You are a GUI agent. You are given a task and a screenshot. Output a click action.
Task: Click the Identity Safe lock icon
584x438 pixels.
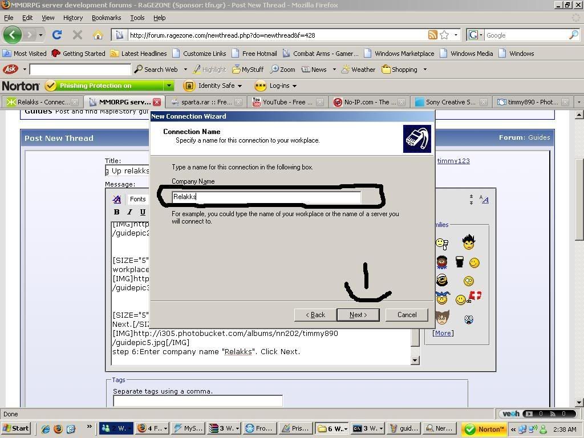[189, 86]
